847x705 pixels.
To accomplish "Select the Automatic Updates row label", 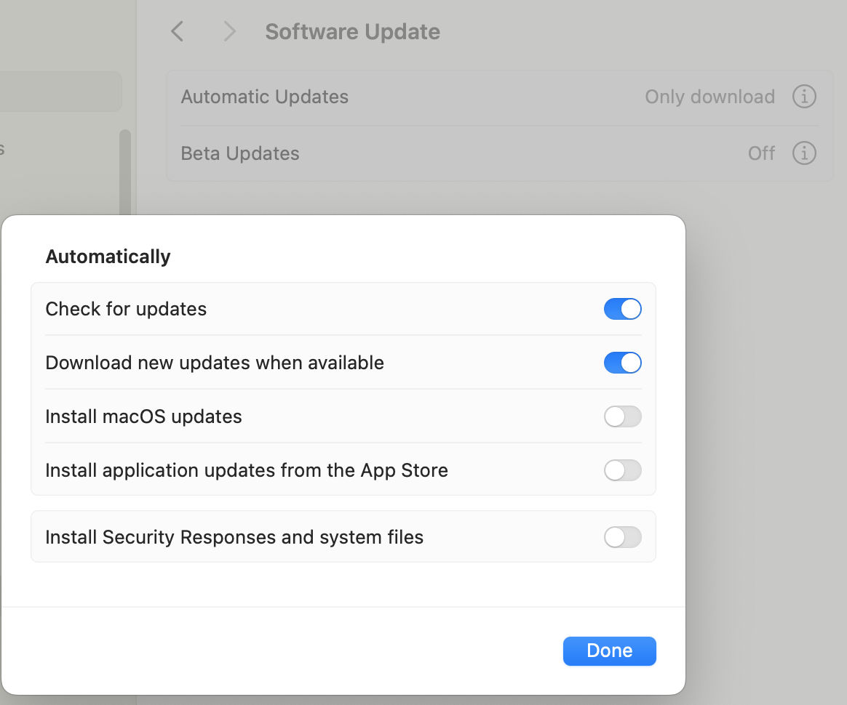I will point(265,97).
